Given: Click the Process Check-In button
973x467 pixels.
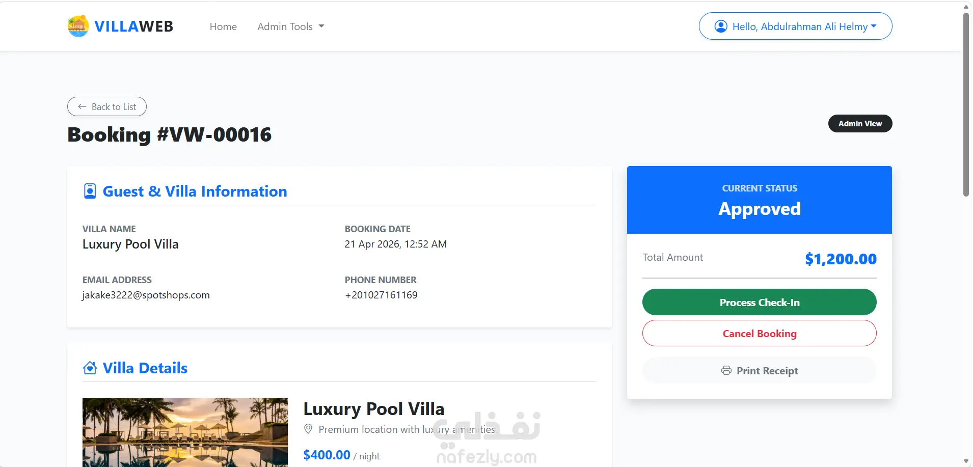Looking at the screenshot, I should point(759,302).
